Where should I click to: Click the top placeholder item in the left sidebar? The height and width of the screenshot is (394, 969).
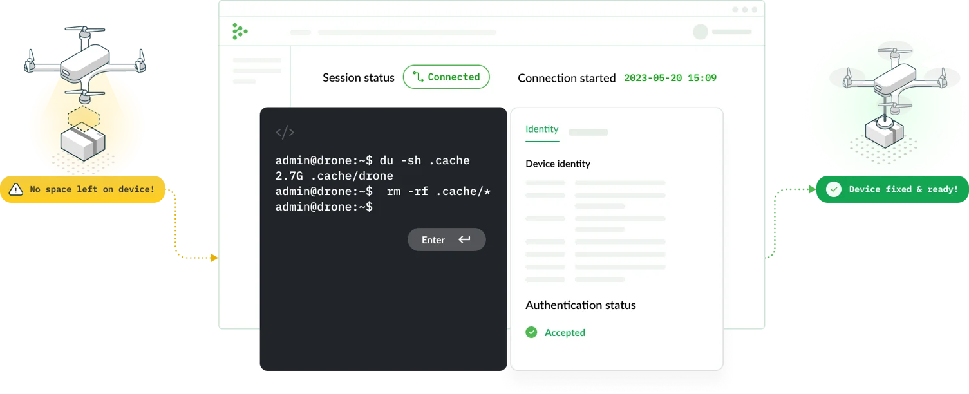coord(257,61)
